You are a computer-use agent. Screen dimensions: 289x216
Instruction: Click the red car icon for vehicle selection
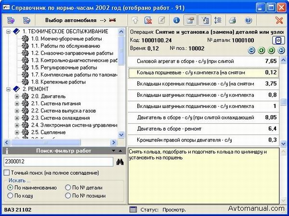[x=112, y=20]
